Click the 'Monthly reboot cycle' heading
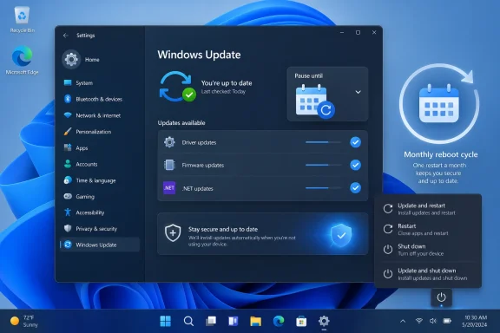 click(440, 154)
